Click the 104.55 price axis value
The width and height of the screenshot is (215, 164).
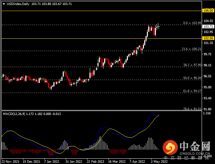coord(208,21)
